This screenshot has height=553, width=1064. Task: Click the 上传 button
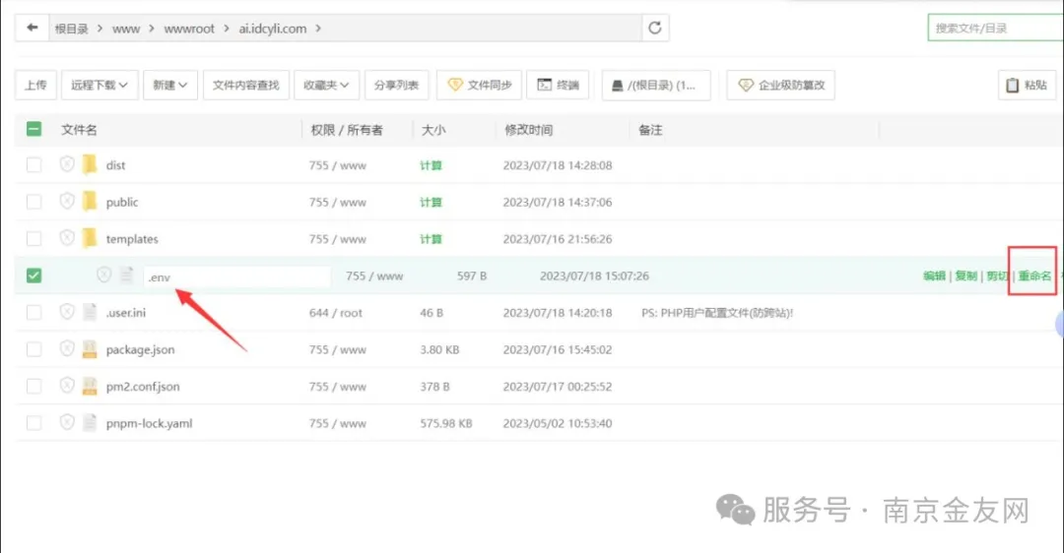click(x=35, y=85)
